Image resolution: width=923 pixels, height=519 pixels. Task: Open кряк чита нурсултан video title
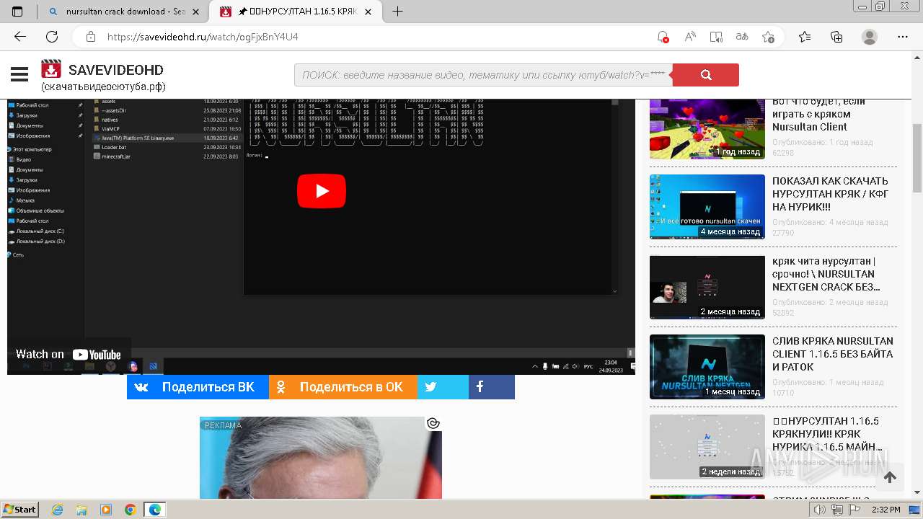click(826, 274)
